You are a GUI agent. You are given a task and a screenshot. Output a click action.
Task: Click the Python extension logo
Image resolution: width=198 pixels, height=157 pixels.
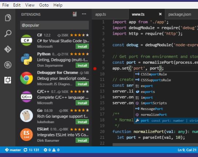tap(26, 59)
